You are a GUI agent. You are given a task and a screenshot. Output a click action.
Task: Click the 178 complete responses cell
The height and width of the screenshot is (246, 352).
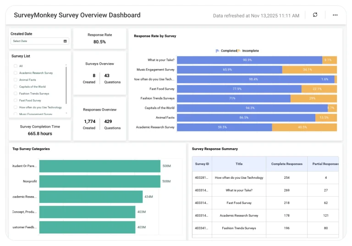click(286, 215)
